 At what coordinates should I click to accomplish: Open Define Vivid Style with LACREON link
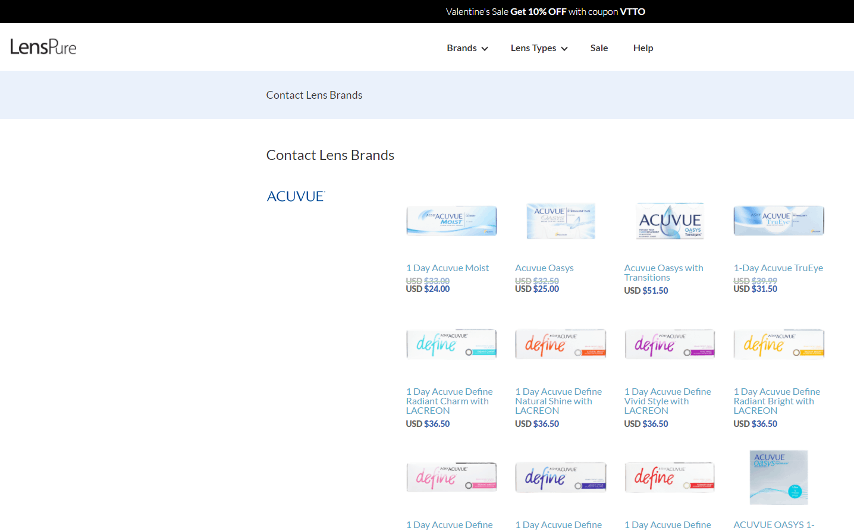point(668,401)
